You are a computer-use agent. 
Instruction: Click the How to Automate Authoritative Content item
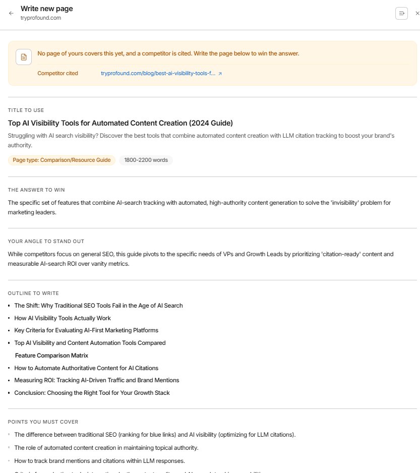[86, 368]
